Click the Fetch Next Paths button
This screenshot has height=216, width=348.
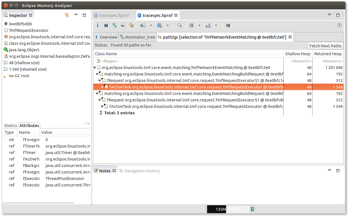click(325, 46)
